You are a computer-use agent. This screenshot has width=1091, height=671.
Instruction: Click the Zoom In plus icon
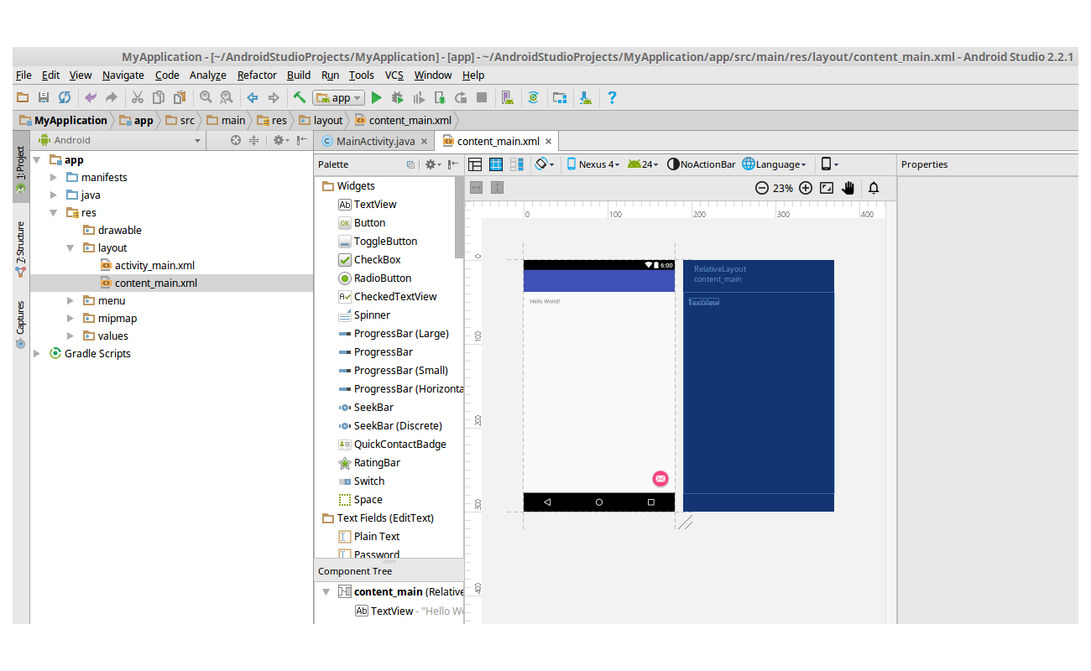(x=806, y=188)
